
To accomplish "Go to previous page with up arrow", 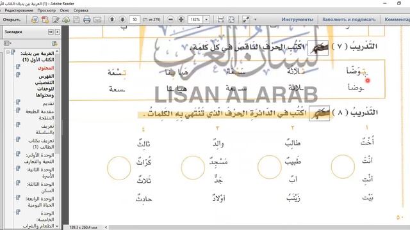I will [x=112, y=20].
